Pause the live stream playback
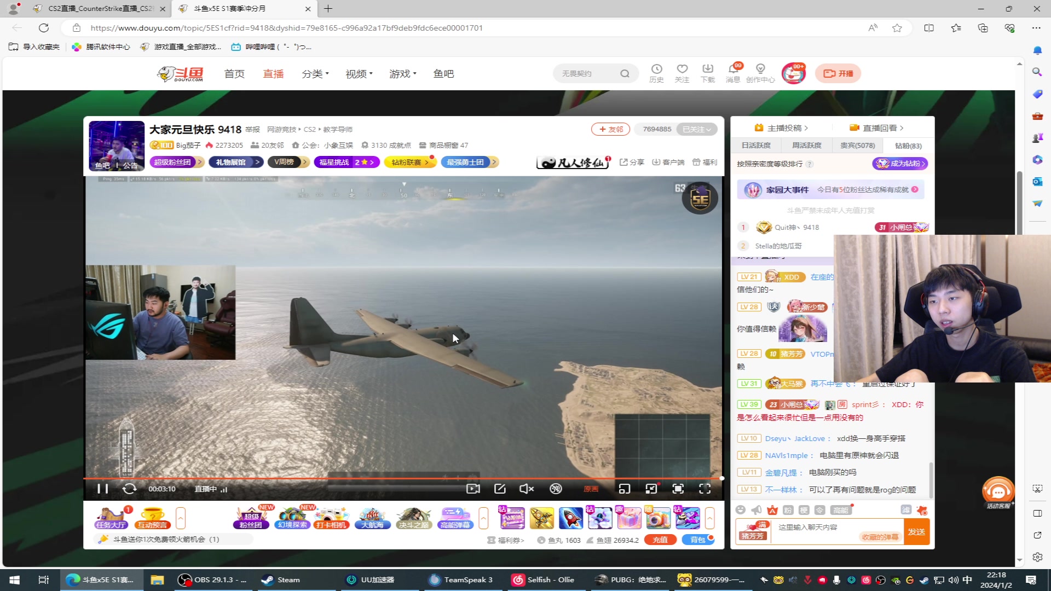1051x591 pixels. pyautogui.click(x=102, y=489)
